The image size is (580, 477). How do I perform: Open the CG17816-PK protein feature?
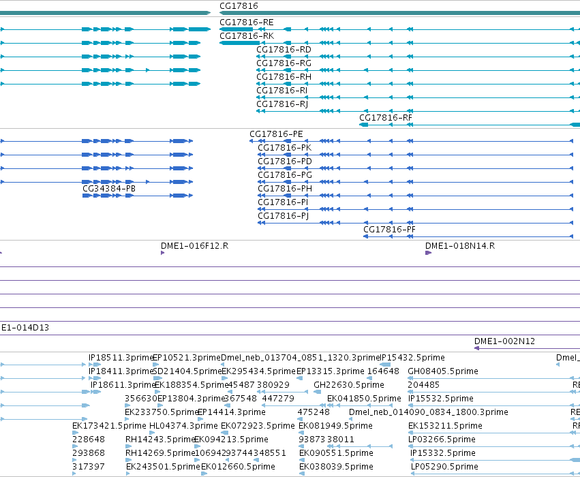(x=284, y=148)
